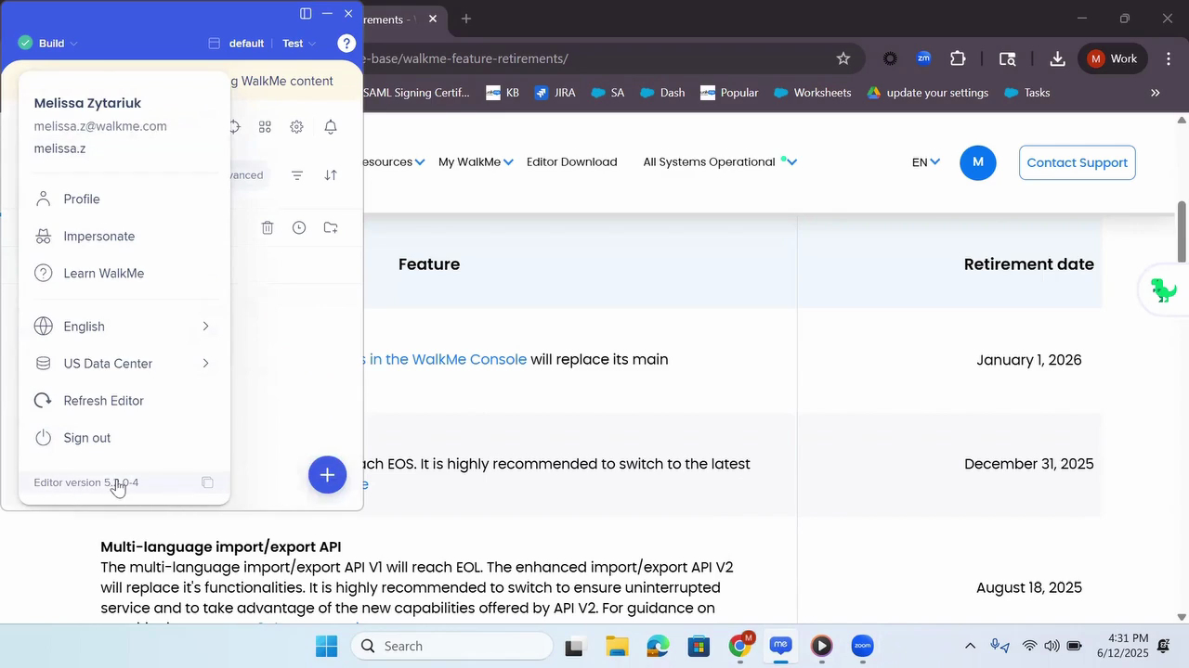
Task: Click the trash delete icon
Action: click(268, 227)
